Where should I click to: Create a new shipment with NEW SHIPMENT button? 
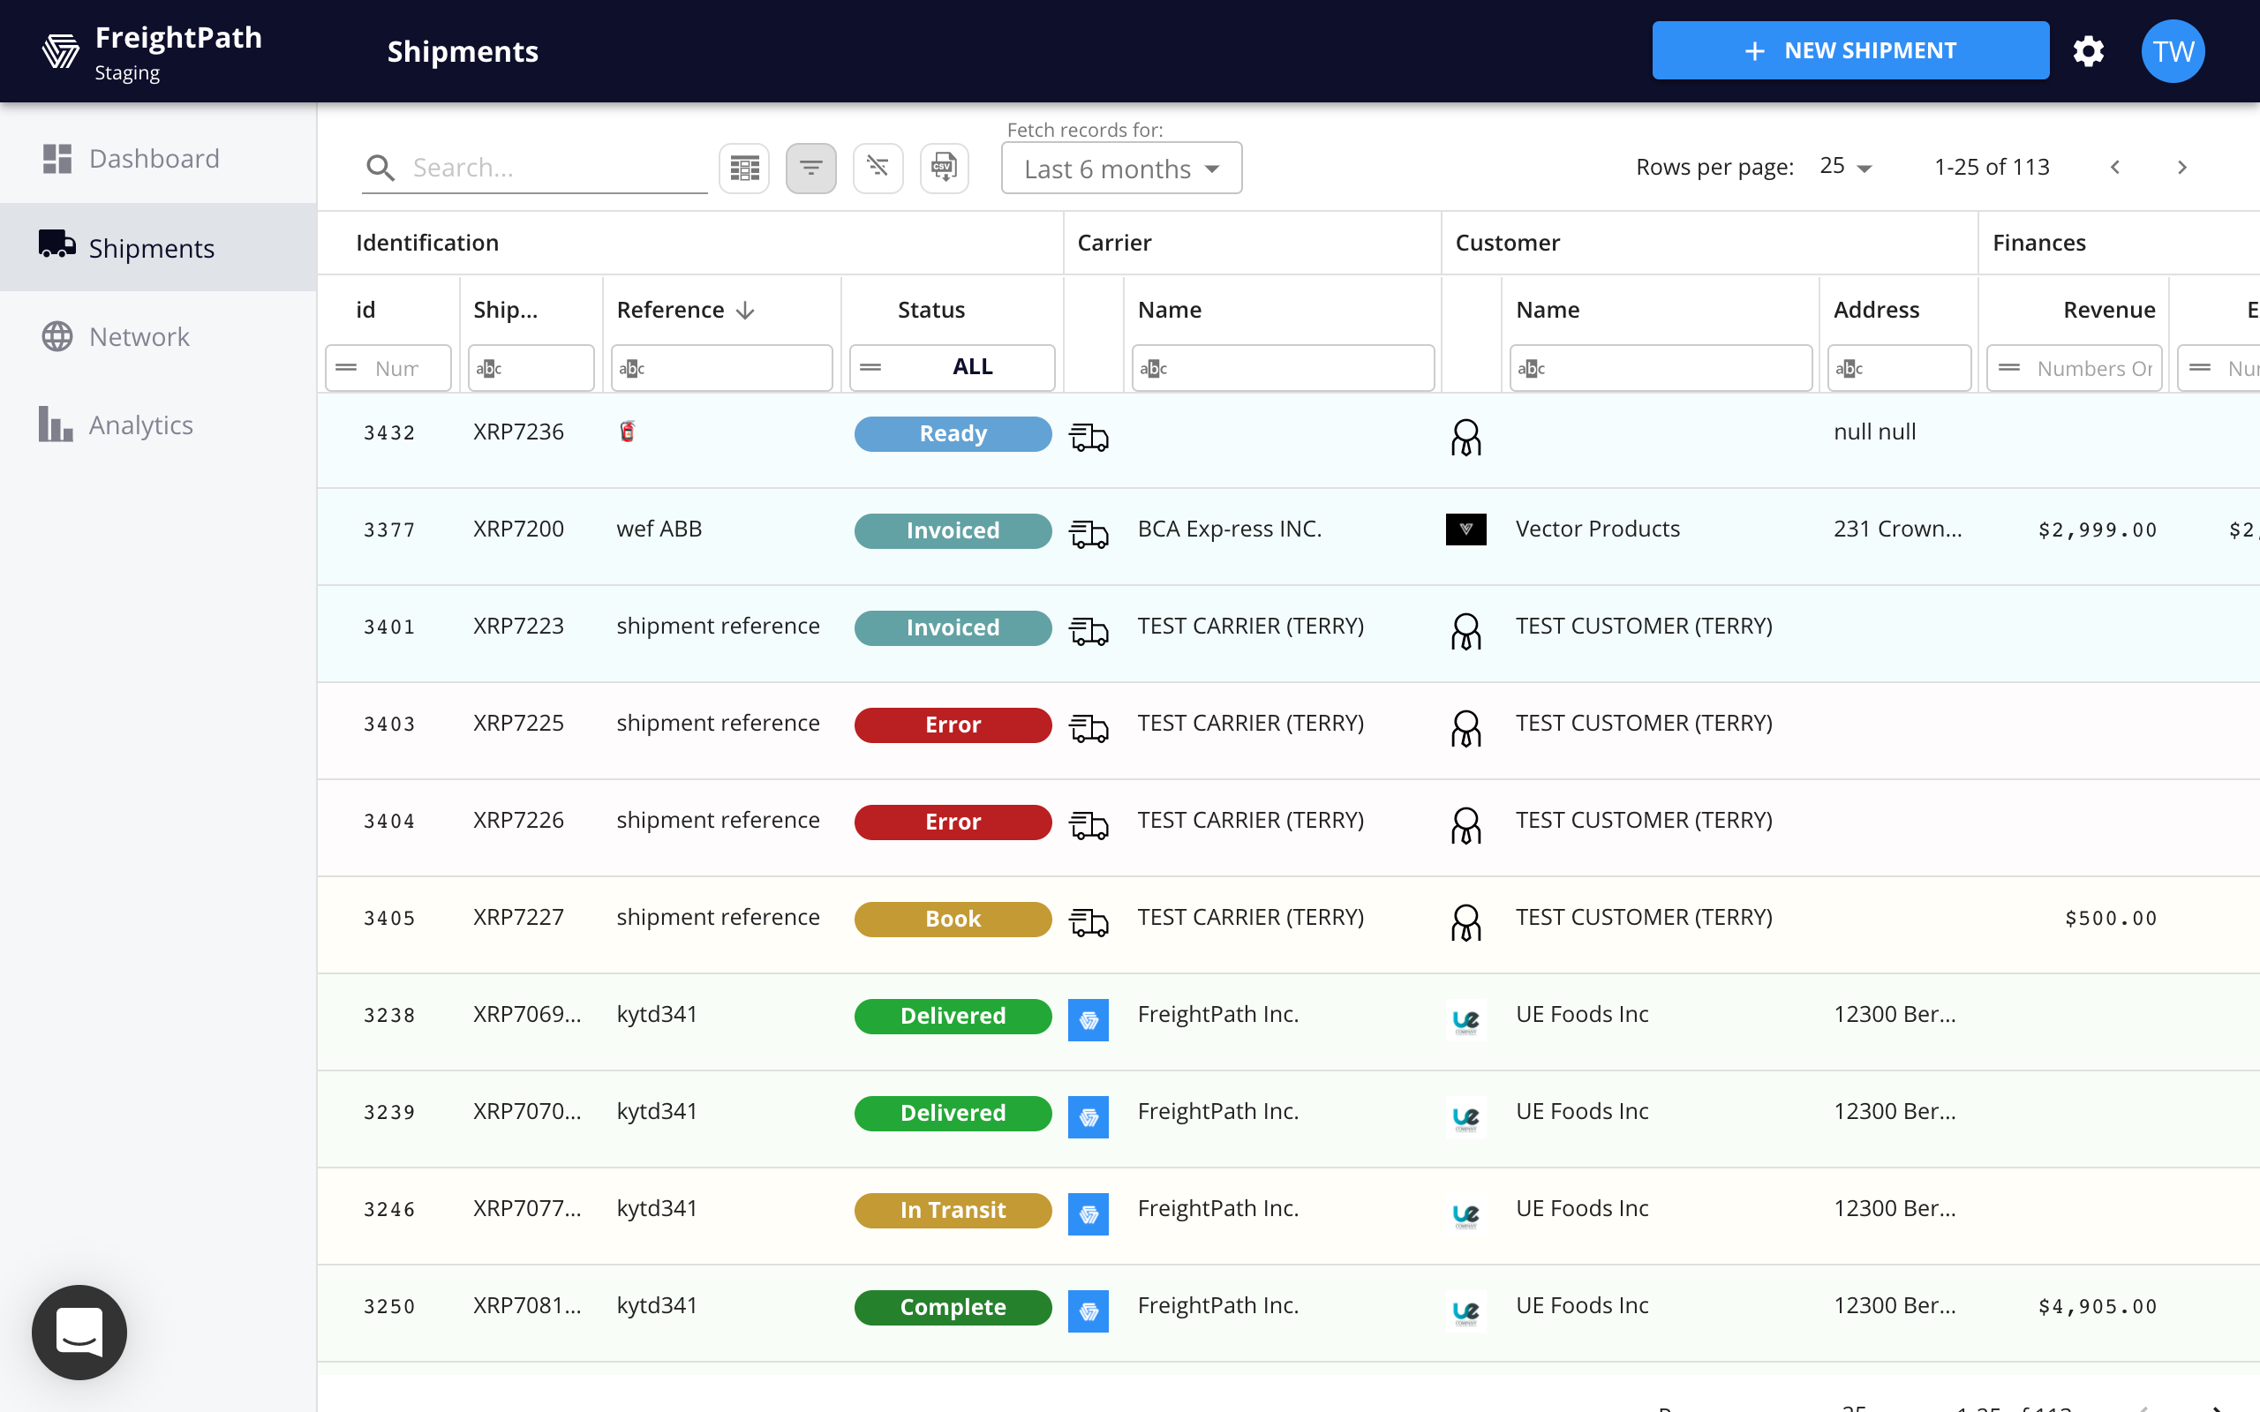pos(1849,49)
